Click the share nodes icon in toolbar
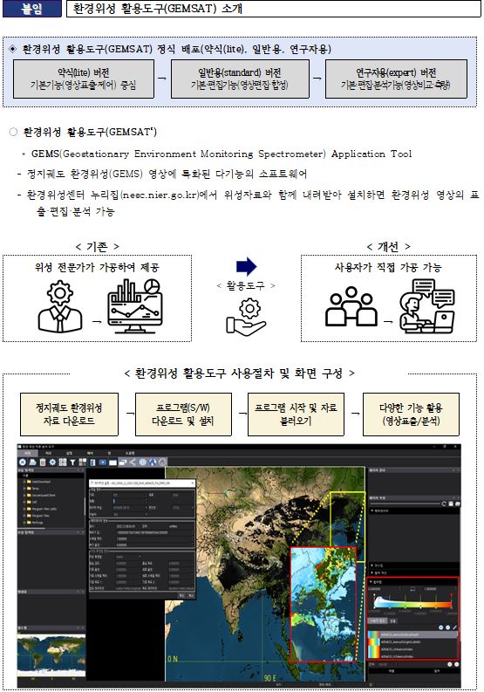 coord(133,462)
